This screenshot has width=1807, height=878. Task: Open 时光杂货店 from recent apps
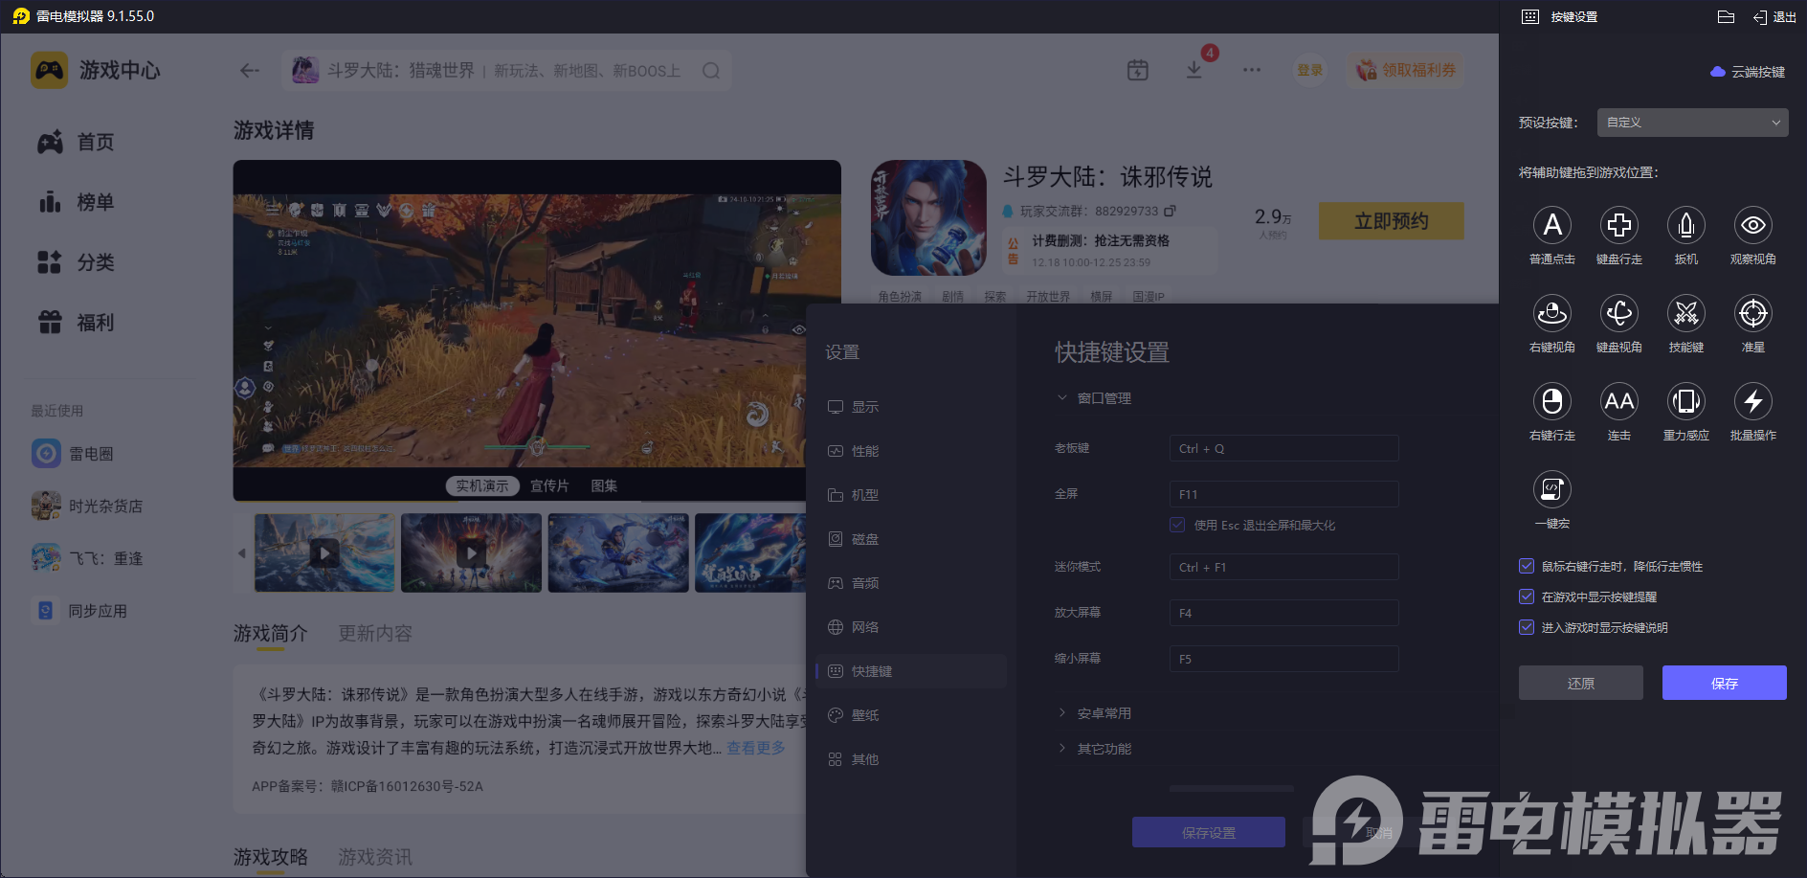[87, 506]
